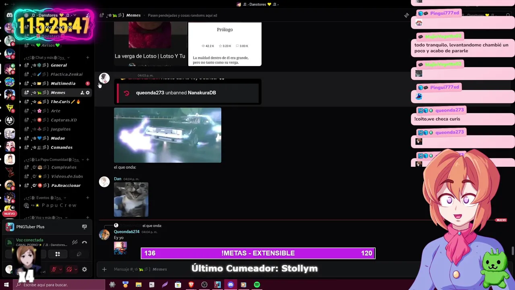This screenshot has height=290, width=515.
Task: Toggle noise suppression in voice panel
Action: (x=75, y=242)
